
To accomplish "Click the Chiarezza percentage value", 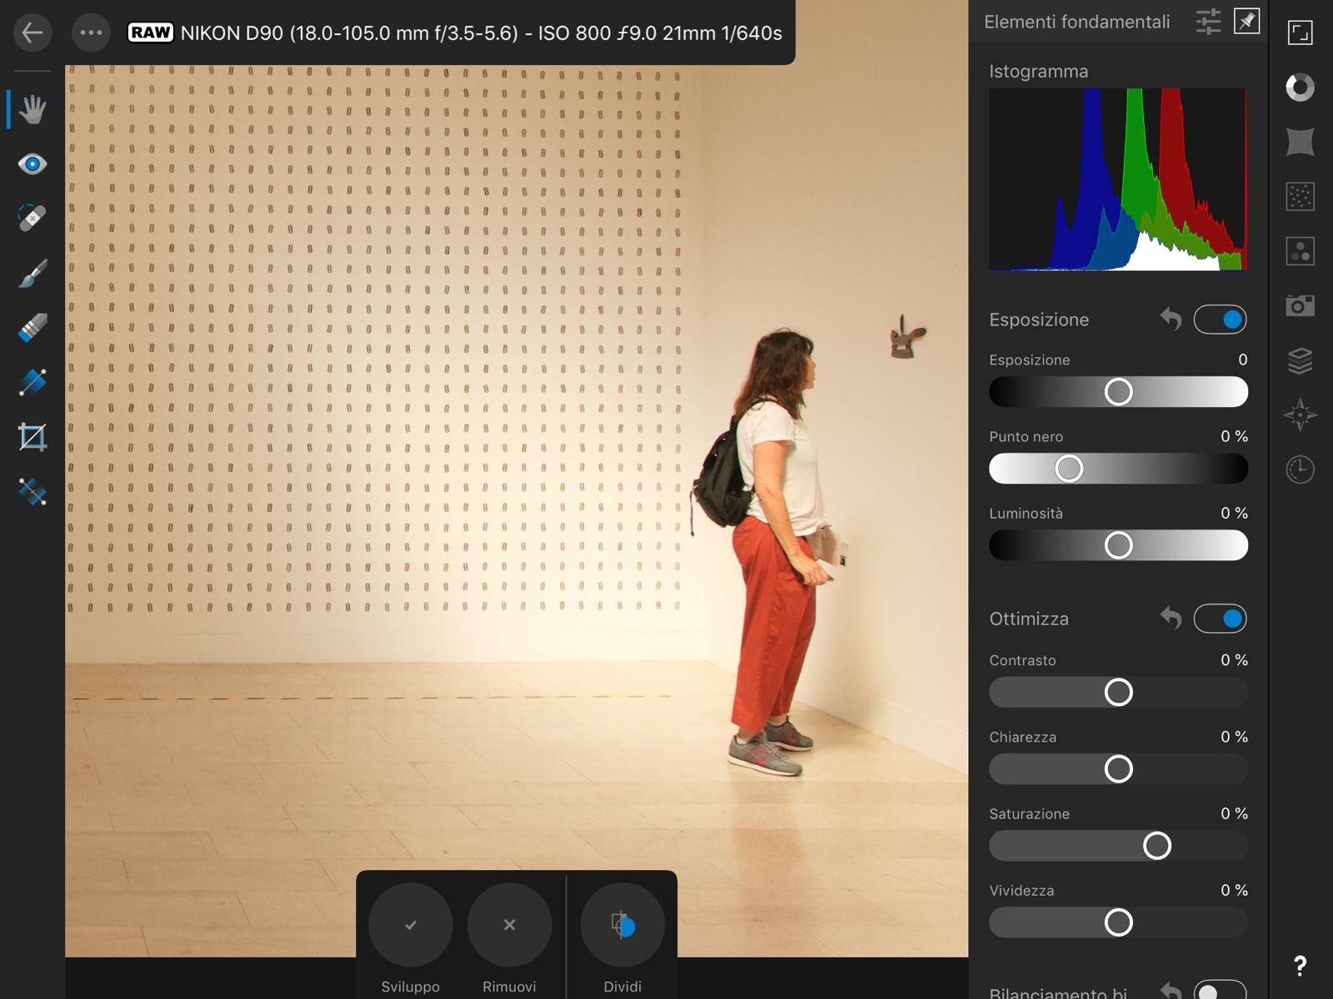I will [1235, 737].
